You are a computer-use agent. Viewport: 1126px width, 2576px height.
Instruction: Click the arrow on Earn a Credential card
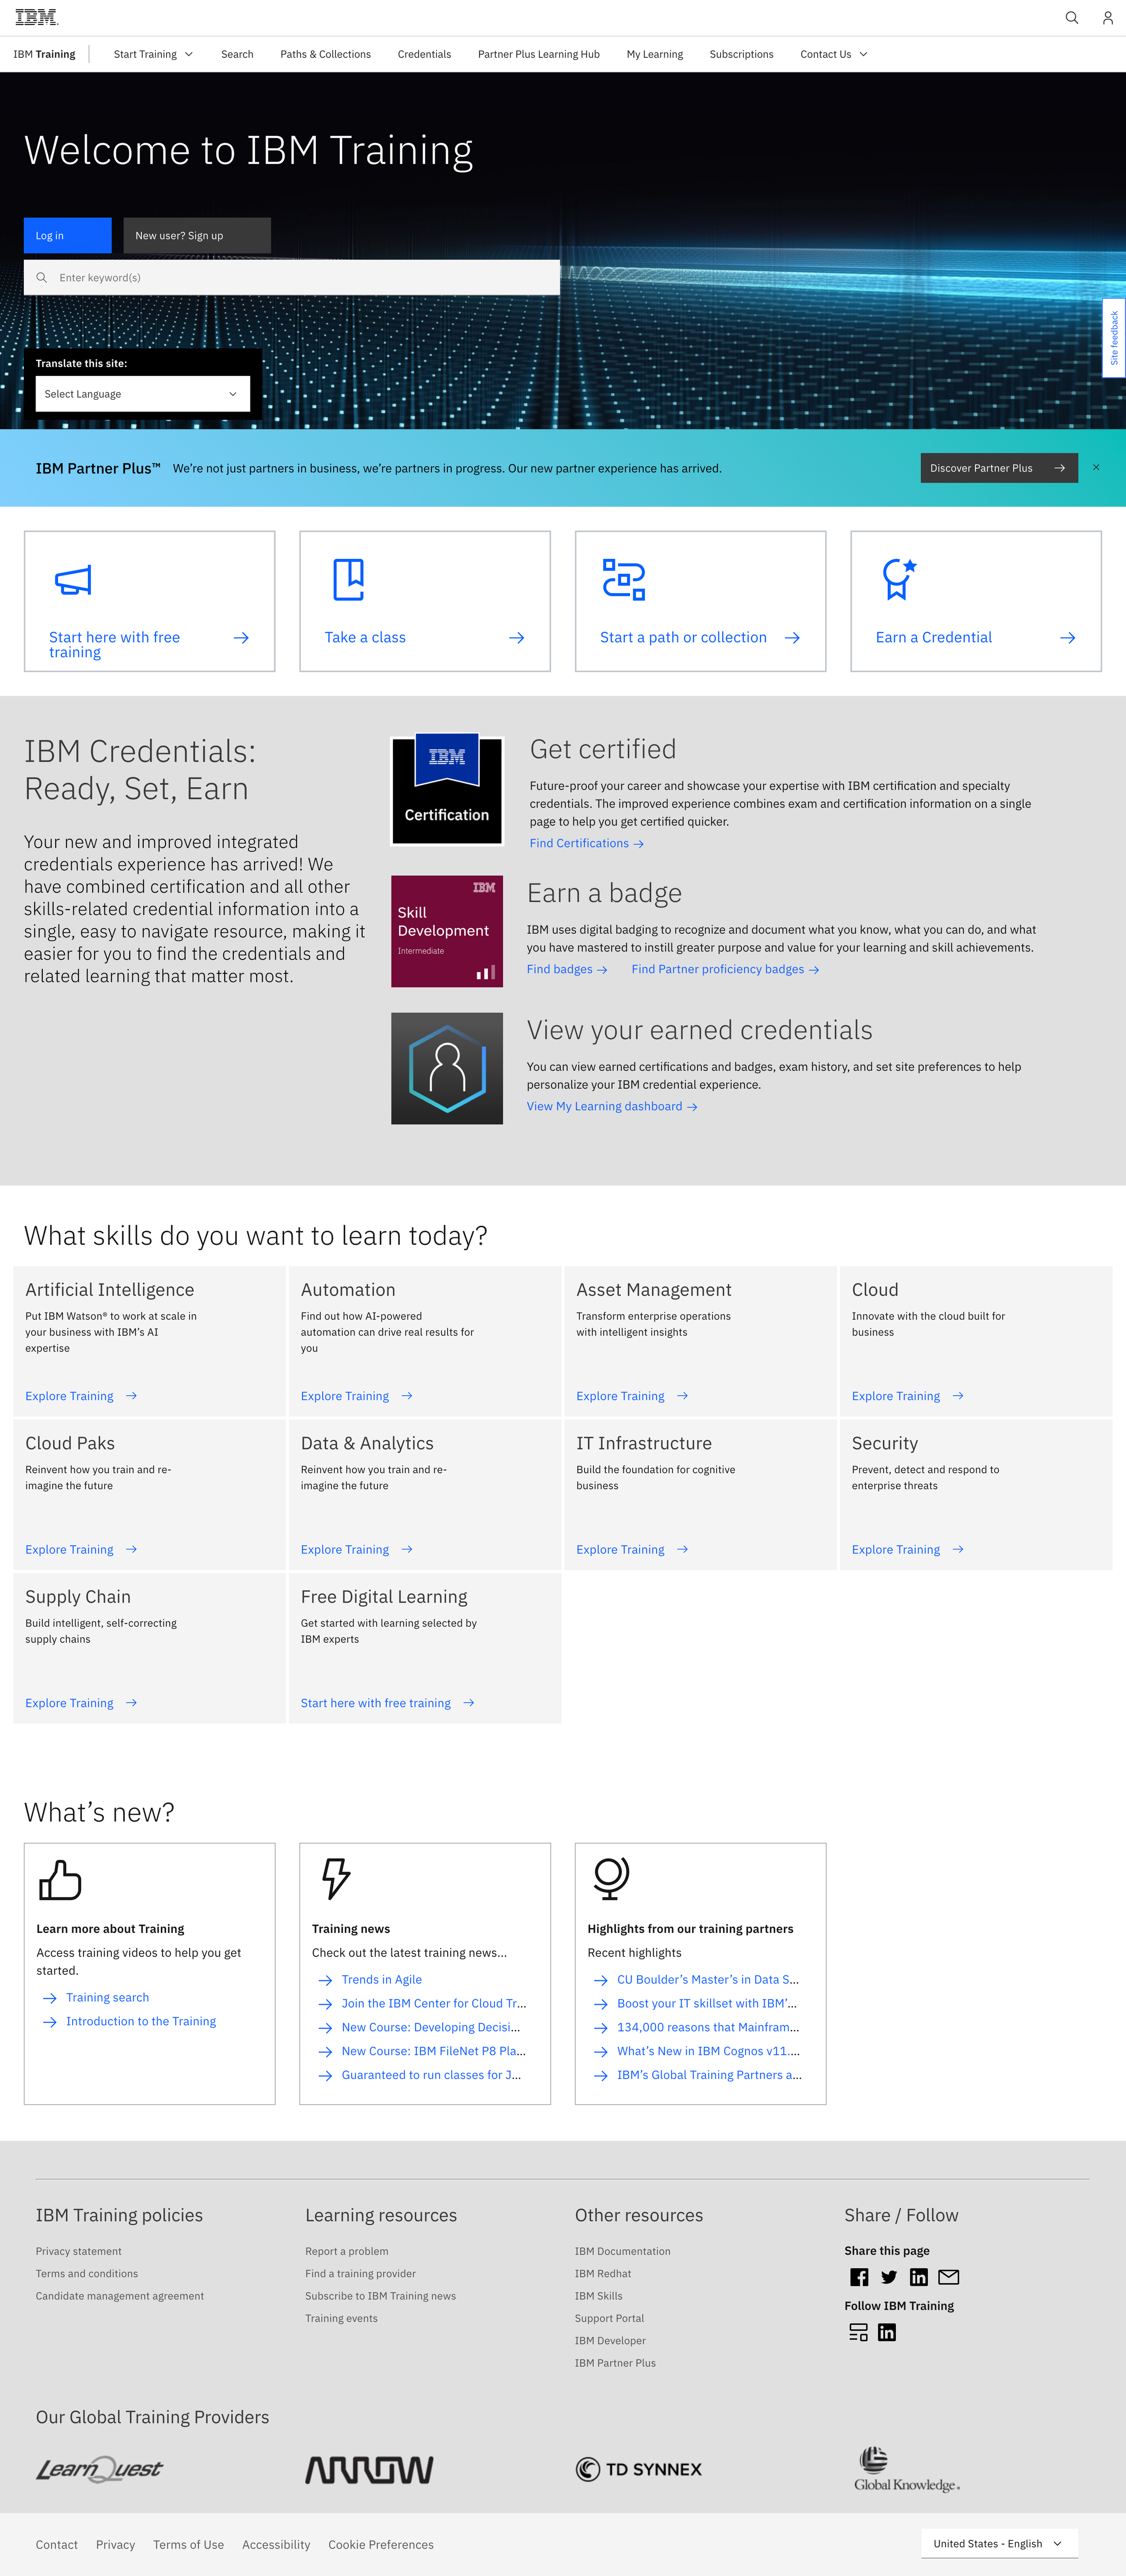point(1067,638)
